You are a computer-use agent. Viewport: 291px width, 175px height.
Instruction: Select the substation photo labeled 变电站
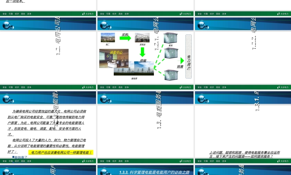(142, 38)
